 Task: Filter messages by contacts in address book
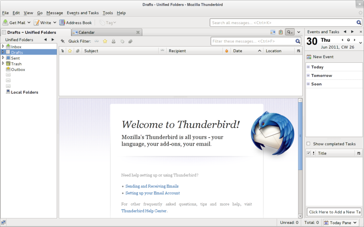click(x=113, y=41)
